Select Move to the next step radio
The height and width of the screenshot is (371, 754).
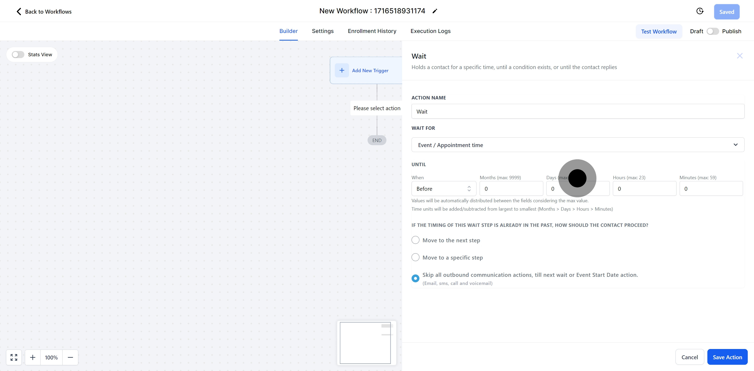click(415, 240)
